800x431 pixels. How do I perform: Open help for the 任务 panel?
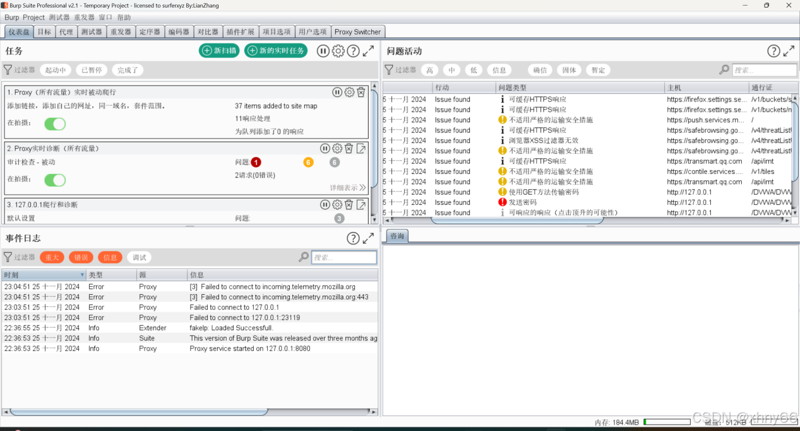(x=354, y=51)
